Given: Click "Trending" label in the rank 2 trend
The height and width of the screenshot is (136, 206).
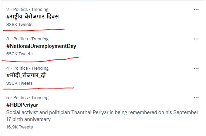Looking at the screenshot, I should point(40,10).
